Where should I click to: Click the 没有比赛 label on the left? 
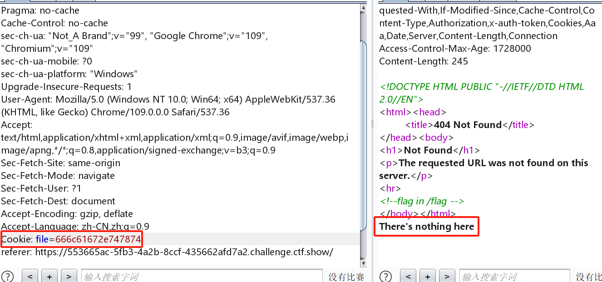(x=346, y=276)
